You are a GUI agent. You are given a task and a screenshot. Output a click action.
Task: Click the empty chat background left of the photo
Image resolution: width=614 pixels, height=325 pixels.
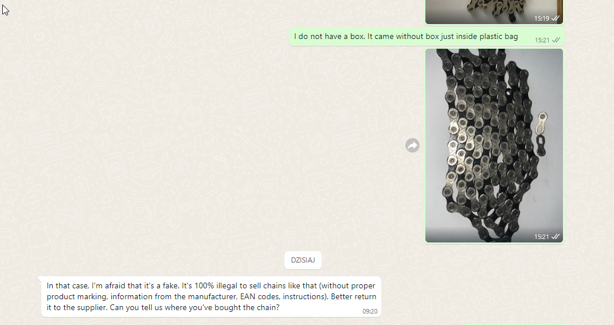click(x=196, y=145)
